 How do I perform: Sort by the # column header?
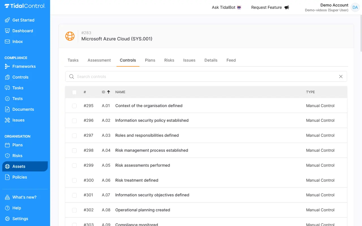(x=85, y=92)
